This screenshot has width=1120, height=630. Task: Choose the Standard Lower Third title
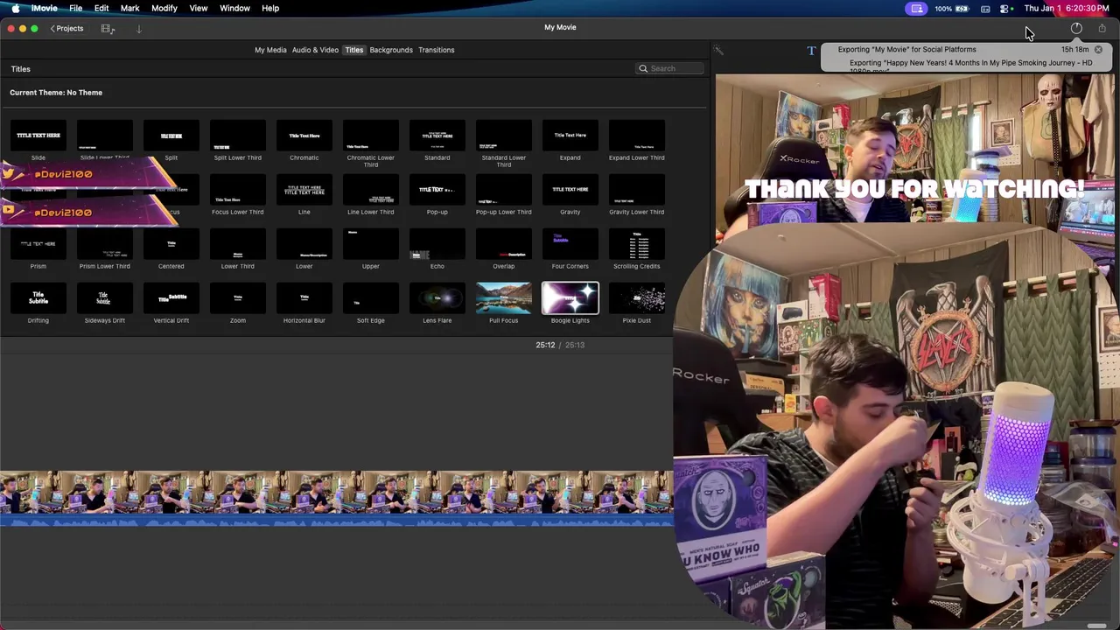[x=504, y=136]
